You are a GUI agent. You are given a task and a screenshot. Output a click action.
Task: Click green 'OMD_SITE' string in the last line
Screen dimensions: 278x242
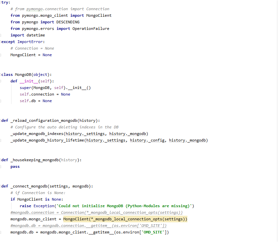(153, 232)
